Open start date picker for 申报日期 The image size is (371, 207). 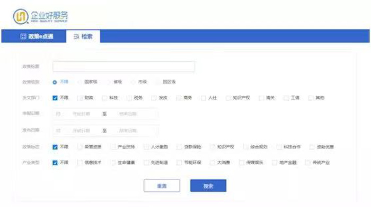[x=81, y=114]
